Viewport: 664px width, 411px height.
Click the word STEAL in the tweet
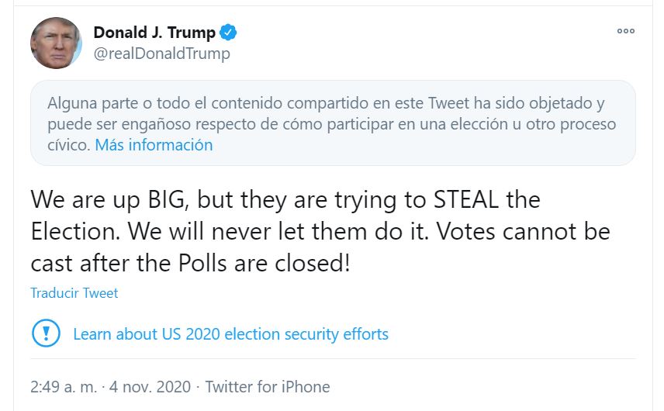point(462,199)
